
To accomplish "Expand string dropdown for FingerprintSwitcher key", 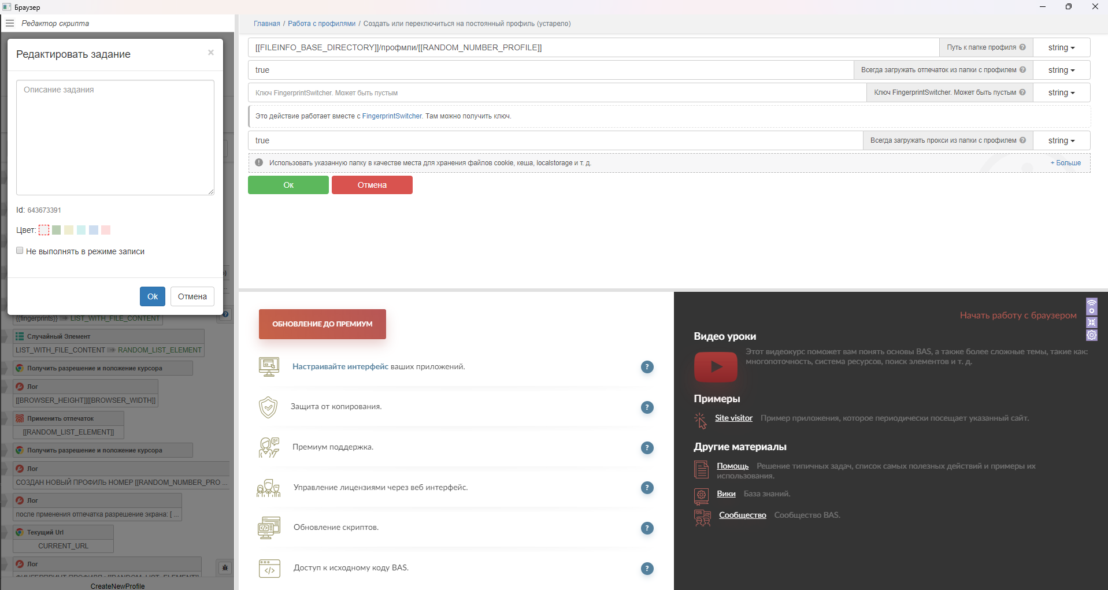I will pyautogui.click(x=1061, y=92).
